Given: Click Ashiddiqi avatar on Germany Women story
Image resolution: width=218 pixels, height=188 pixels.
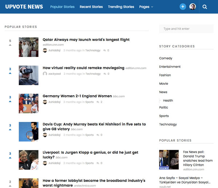Looking at the screenshot, I should (45, 102).
